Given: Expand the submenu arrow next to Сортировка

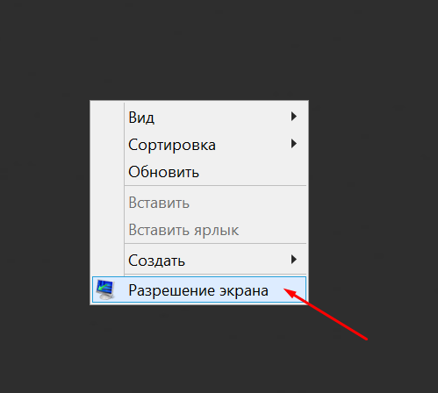Looking at the screenshot, I should point(294,144).
